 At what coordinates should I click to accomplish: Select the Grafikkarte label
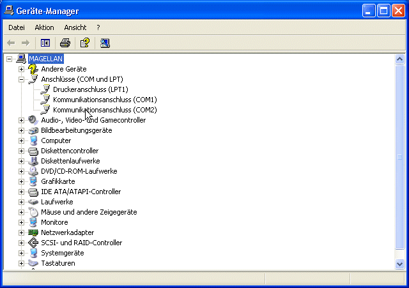pyautogui.click(x=58, y=181)
